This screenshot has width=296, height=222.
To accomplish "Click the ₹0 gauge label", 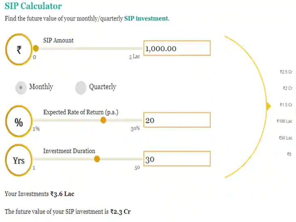I will pyautogui.click(x=289, y=154).
